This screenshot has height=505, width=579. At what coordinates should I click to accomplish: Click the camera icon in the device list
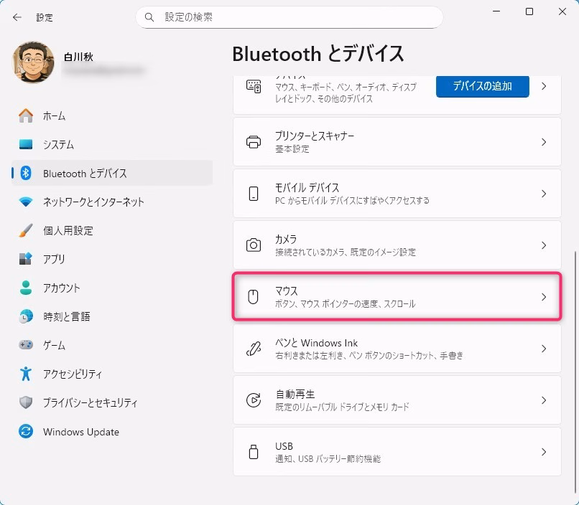click(x=254, y=245)
